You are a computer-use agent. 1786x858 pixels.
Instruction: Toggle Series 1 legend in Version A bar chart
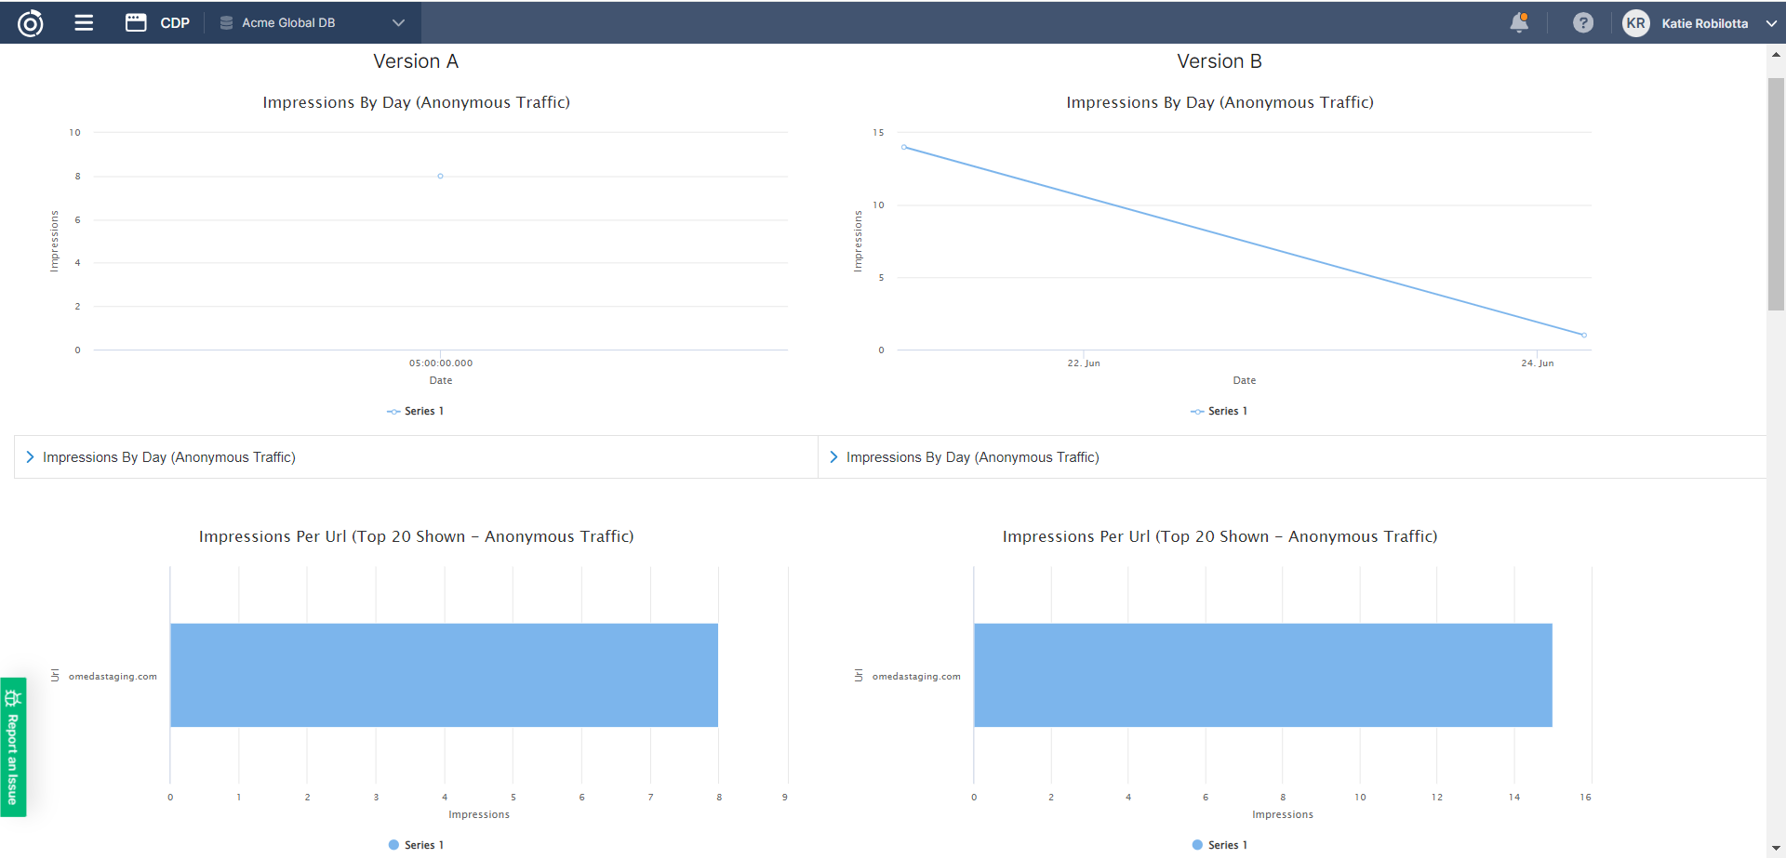[x=416, y=845]
